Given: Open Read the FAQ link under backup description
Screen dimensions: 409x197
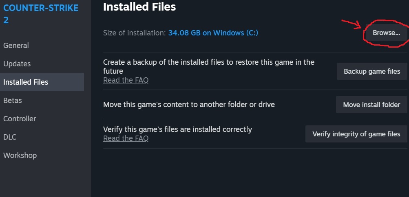Looking at the screenshot, I should (126, 80).
